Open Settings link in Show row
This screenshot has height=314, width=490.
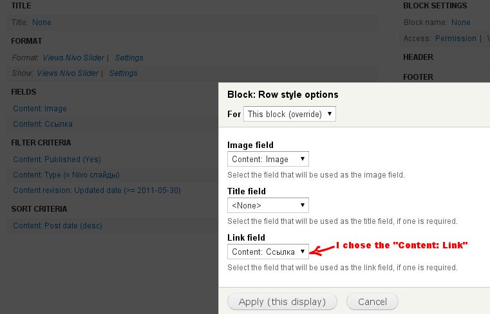(x=123, y=73)
